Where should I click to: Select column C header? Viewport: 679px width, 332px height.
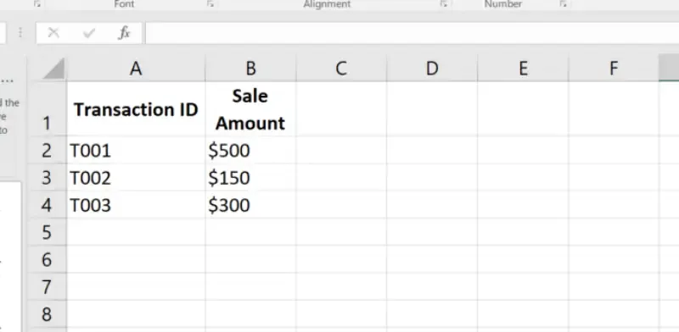pos(341,69)
